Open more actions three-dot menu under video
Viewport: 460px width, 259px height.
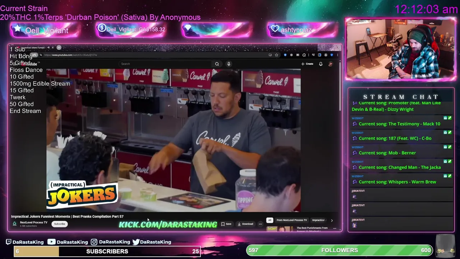pos(261,224)
